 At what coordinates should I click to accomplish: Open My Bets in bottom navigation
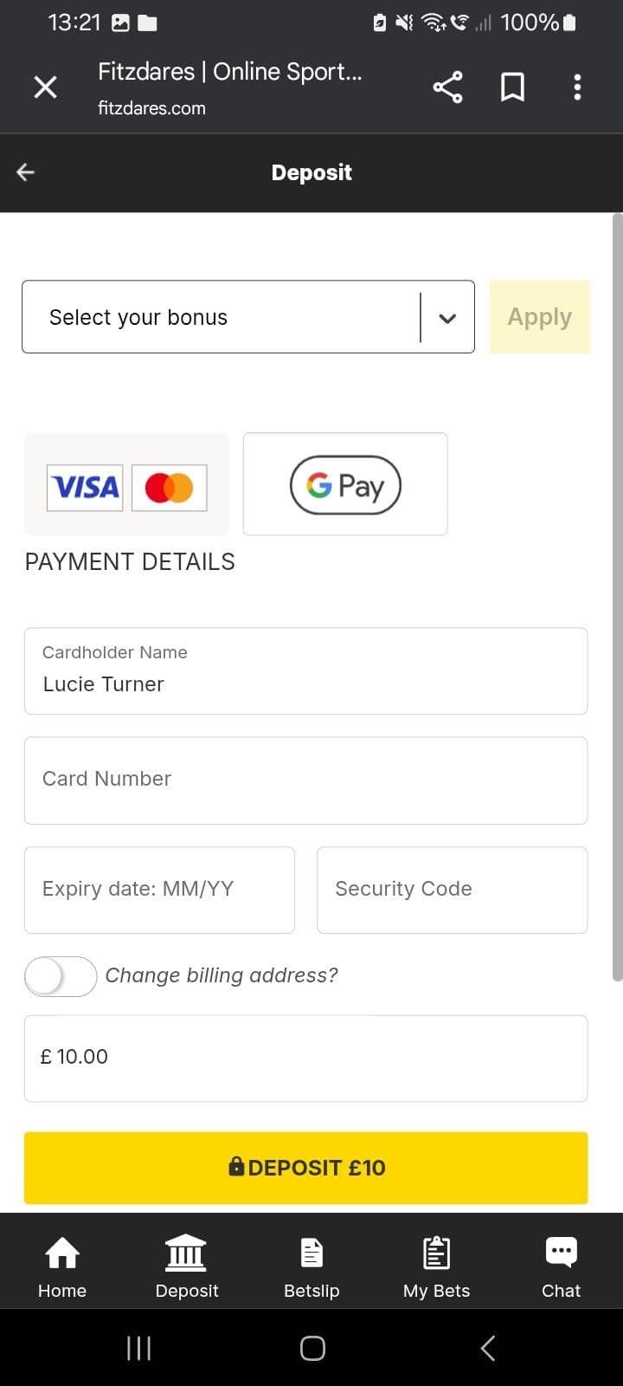[436, 1266]
